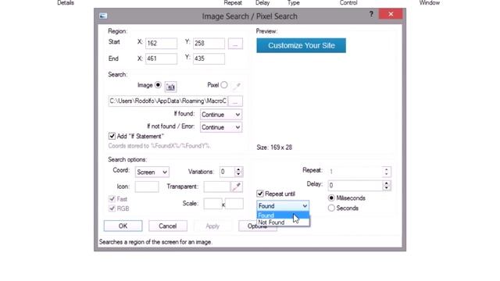The height and width of the screenshot is (281, 500).
Task: Select the Seconds radio button
Action: (x=331, y=208)
